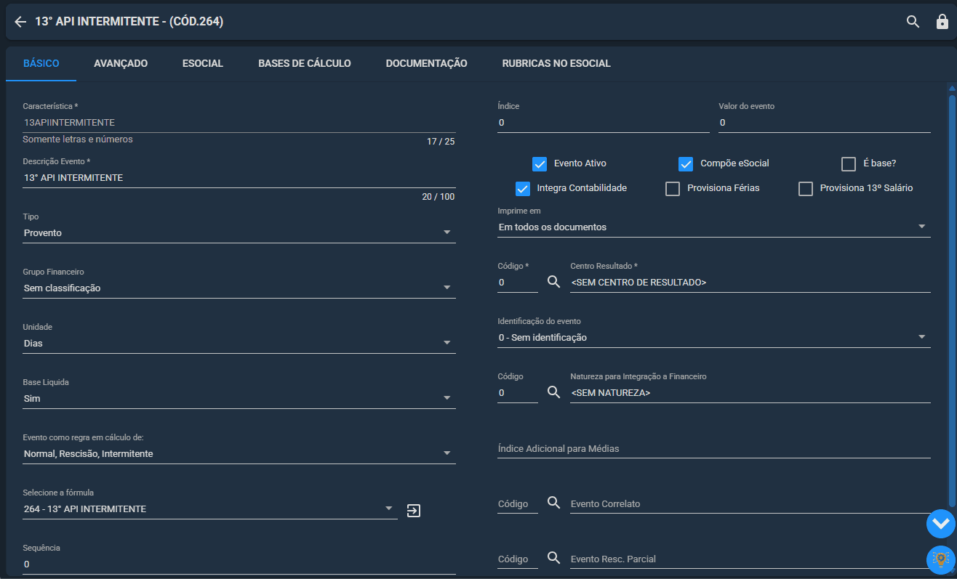Go back using the arrow icon
Screen dimensions: 957x579
pyautogui.click(x=20, y=22)
